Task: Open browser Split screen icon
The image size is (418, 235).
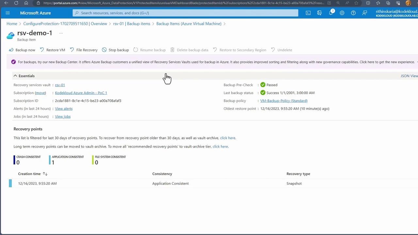Action: [368, 3]
